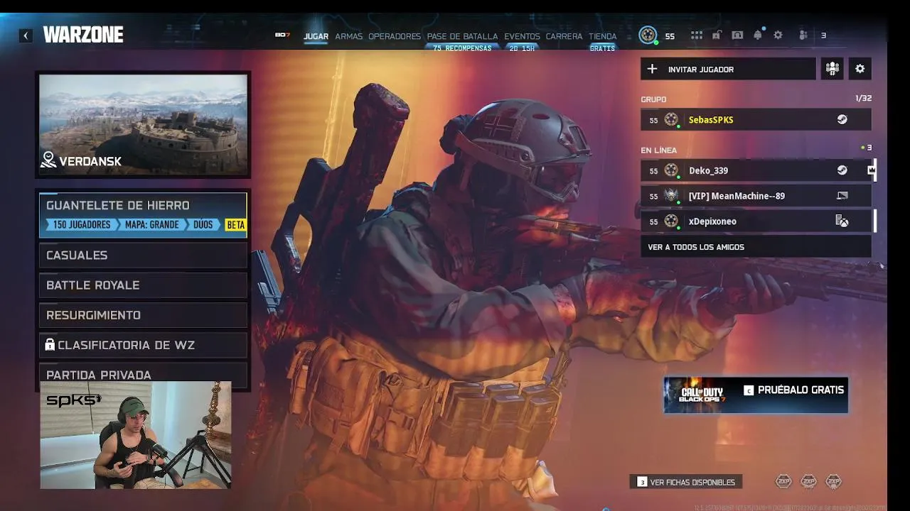The image size is (910, 511).
Task: Open the ID card icon in the top bar
Action: tap(737, 35)
